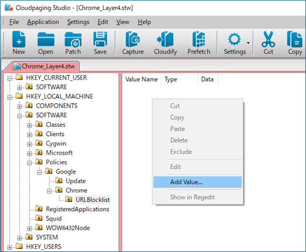The width and height of the screenshot is (306, 252).
Task: Click the Open folder toolbar icon
Action: 46,43
